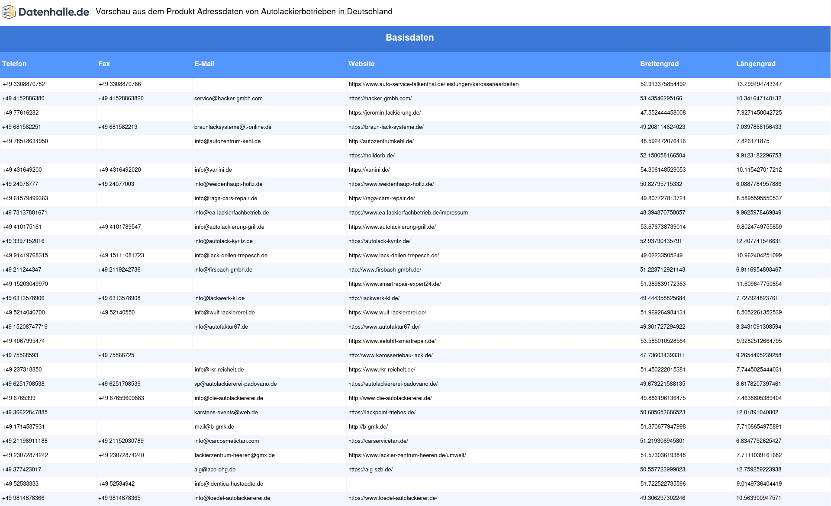Open the jeromin-lackierung.de website link
This screenshot has height=506, width=831.
(385, 113)
